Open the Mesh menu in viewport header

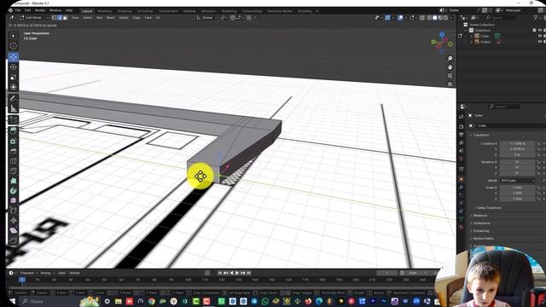pyautogui.click(x=110, y=17)
